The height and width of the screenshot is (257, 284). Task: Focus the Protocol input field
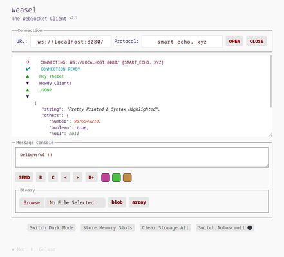tap(182, 42)
